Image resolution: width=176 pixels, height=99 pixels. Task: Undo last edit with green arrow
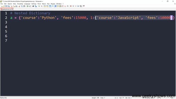click(x=28, y=6)
